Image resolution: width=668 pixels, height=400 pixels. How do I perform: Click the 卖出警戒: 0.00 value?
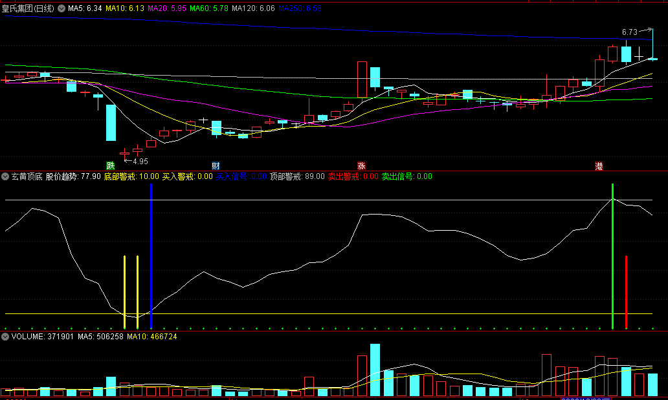pyautogui.click(x=353, y=176)
